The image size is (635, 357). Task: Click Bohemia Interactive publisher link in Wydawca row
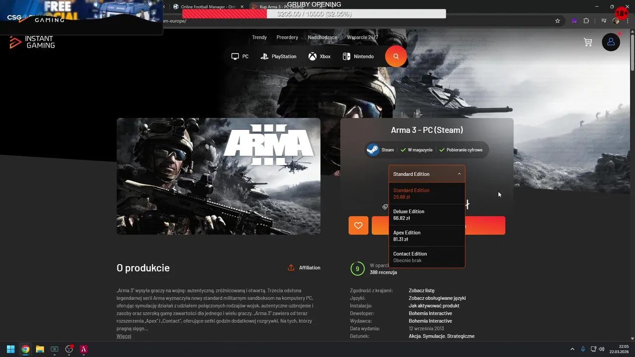pyautogui.click(x=430, y=321)
